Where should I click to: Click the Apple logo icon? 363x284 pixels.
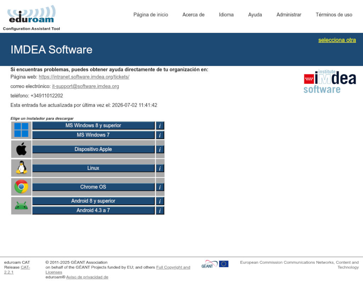coord(21,149)
